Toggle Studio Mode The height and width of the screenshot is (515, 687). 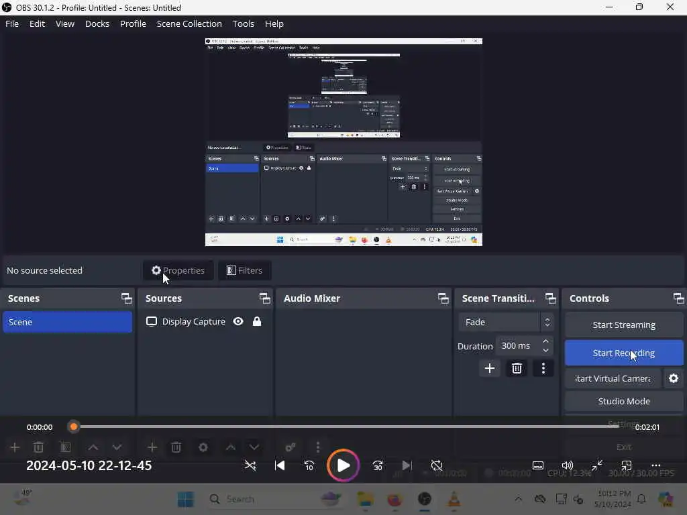point(624,401)
